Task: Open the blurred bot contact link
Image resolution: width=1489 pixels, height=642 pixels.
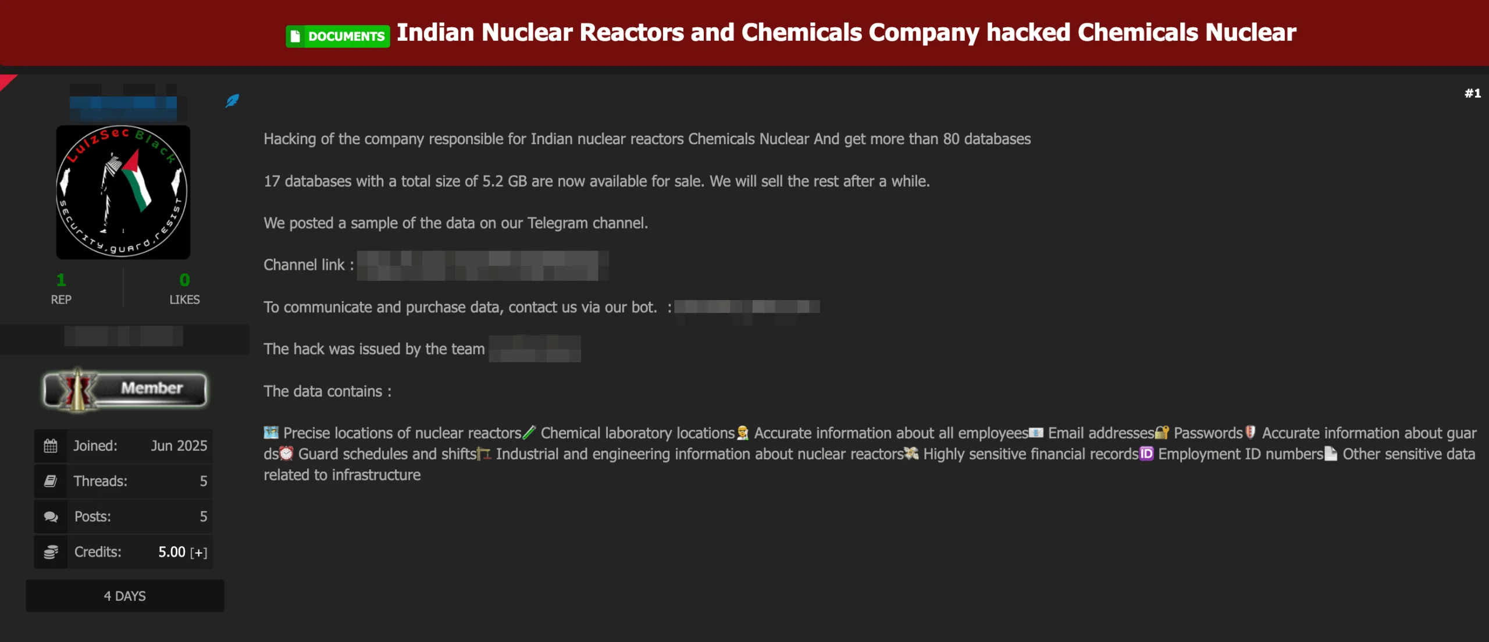Action: (x=747, y=307)
